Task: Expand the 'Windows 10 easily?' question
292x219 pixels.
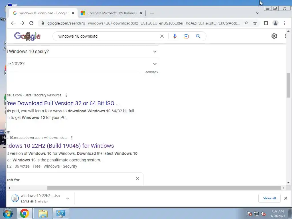Action: click(x=155, y=52)
